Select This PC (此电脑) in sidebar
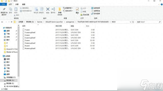The height and width of the screenshot is (91, 163). click(x=8, y=56)
